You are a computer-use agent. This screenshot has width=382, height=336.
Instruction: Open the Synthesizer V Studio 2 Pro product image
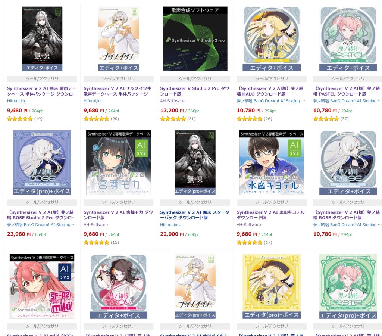pos(195,39)
